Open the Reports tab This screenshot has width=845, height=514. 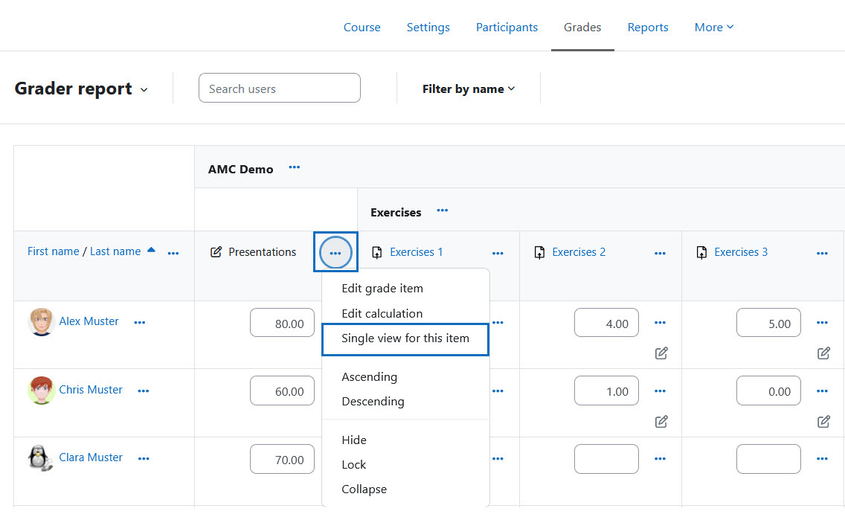[x=648, y=27]
